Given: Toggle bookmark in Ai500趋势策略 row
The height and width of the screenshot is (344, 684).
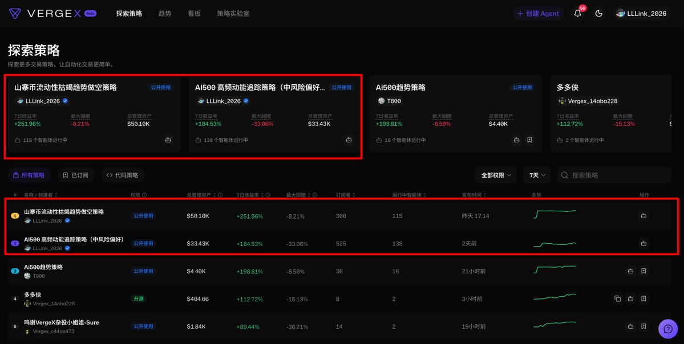Looking at the screenshot, I should (643, 271).
